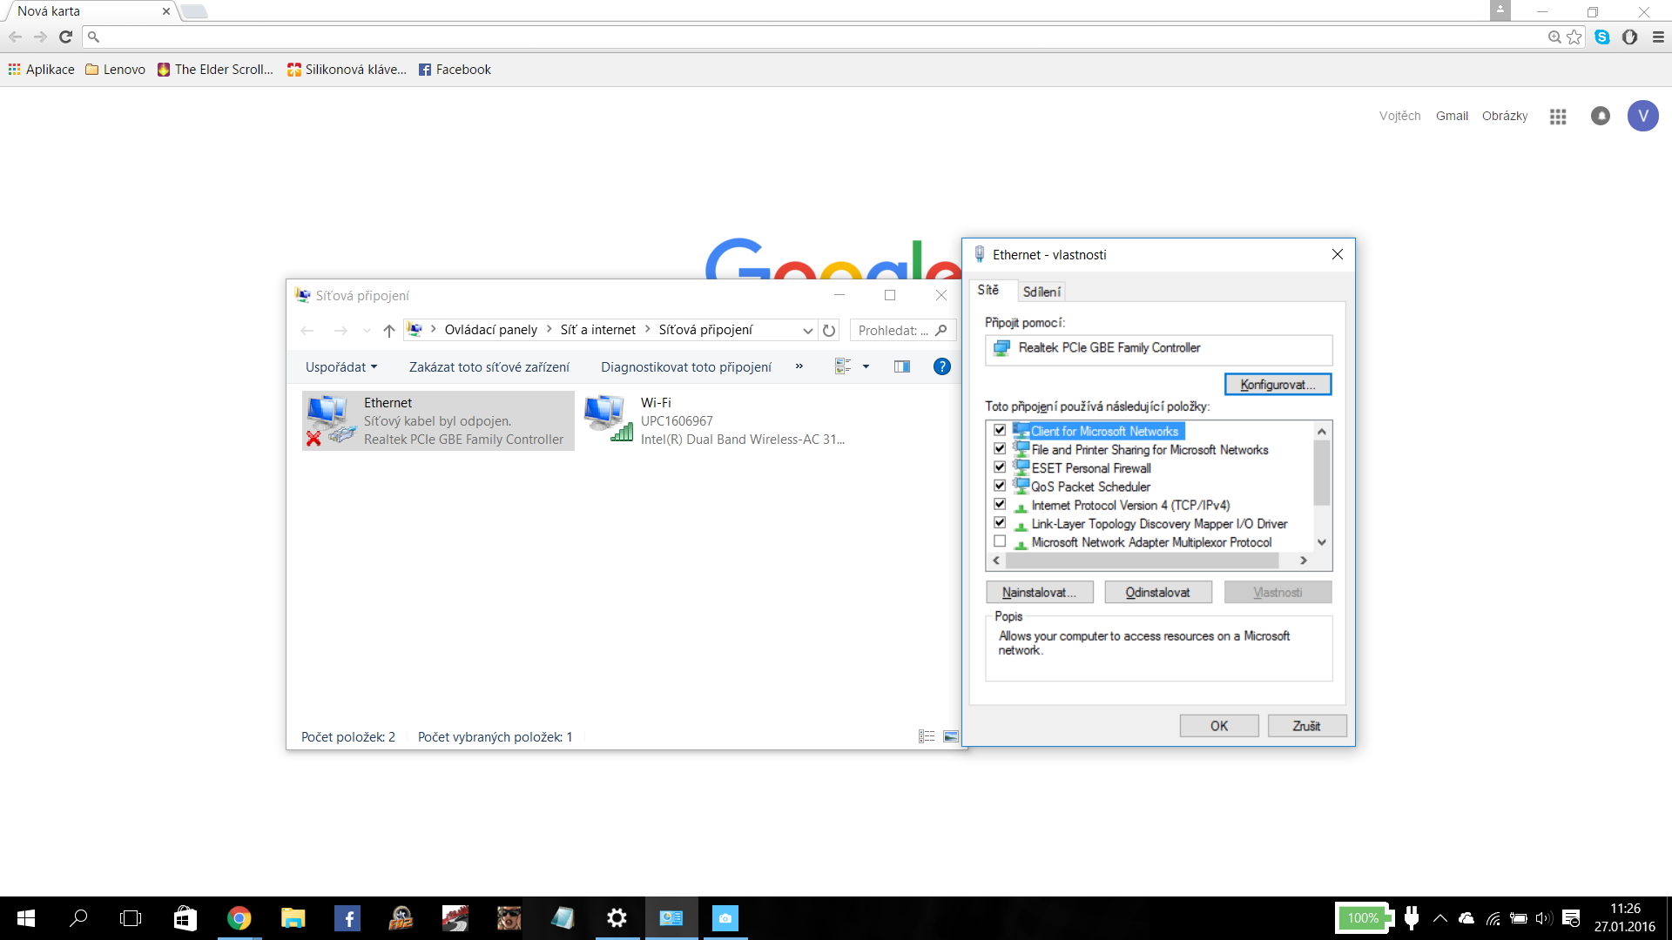
Task: Click the help question mark icon
Action: pos(941,366)
